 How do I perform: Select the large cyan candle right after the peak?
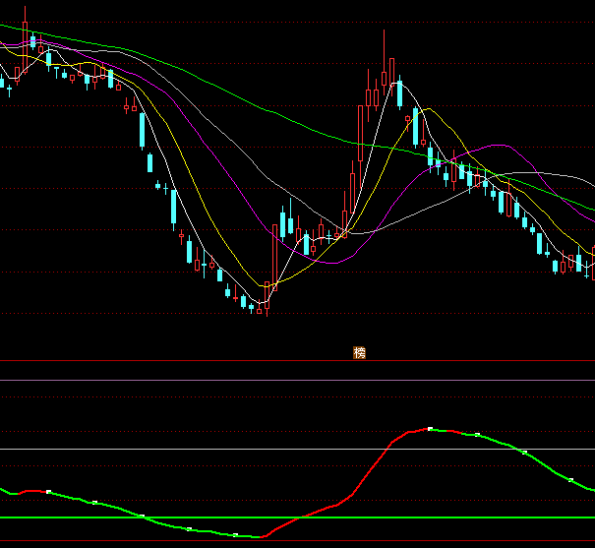coord(399,94)
